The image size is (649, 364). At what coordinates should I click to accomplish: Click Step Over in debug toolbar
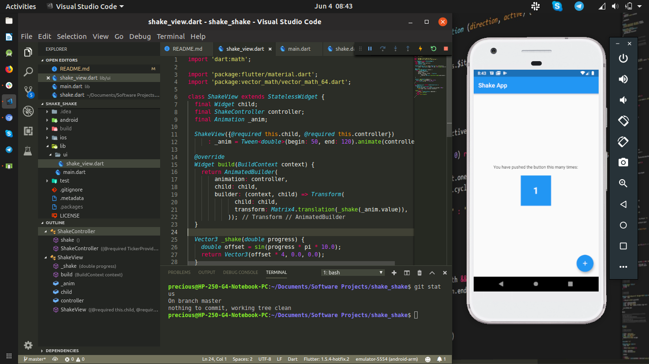pyautogui.click(x=382, y=48)
